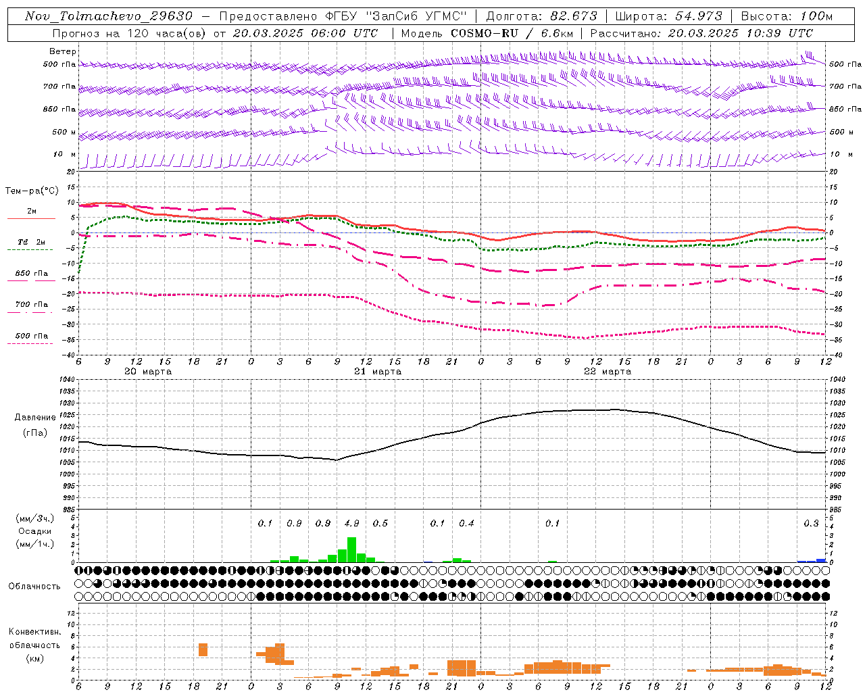Image resolution: width=865 pixels, height=692 pixels.
Task: Click the 0.5 precipitation total
Action: pyautogui.click(x=380, y=523)
